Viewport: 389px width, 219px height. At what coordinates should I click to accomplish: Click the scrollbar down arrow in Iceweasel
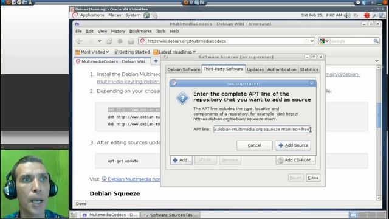pyautogui.click(x=379, y=198)
